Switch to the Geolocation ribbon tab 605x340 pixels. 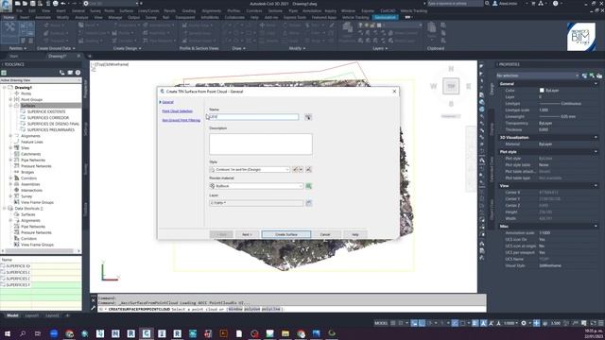coord(385,17)
